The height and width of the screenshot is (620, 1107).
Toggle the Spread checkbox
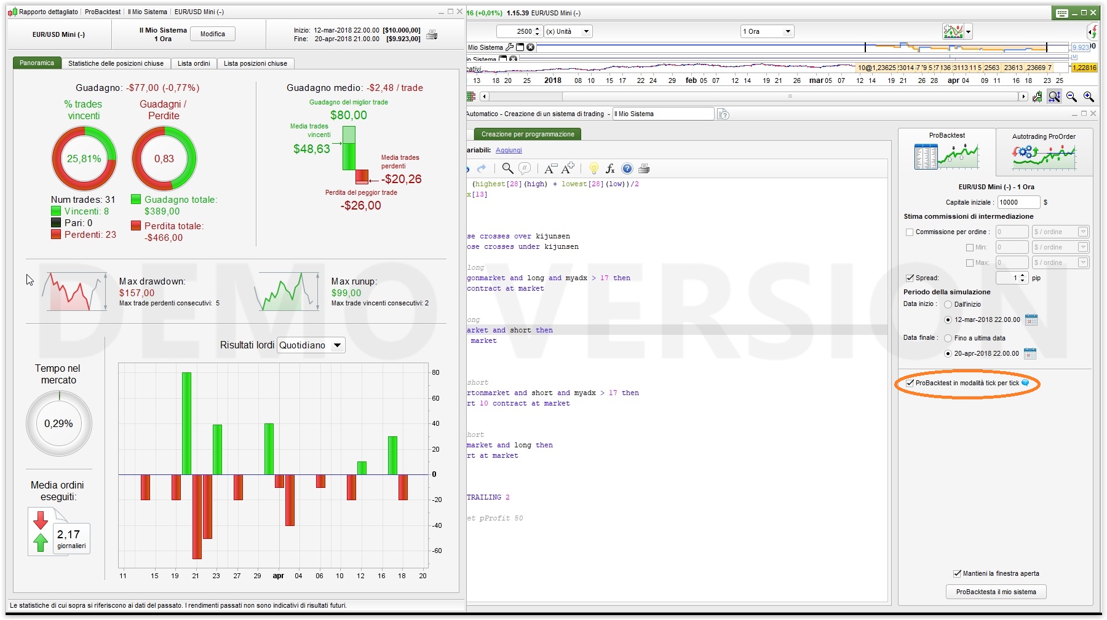[910, 278]
